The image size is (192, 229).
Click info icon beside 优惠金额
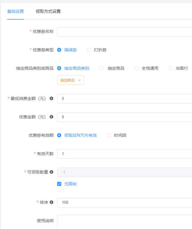[x=51, y=117]
